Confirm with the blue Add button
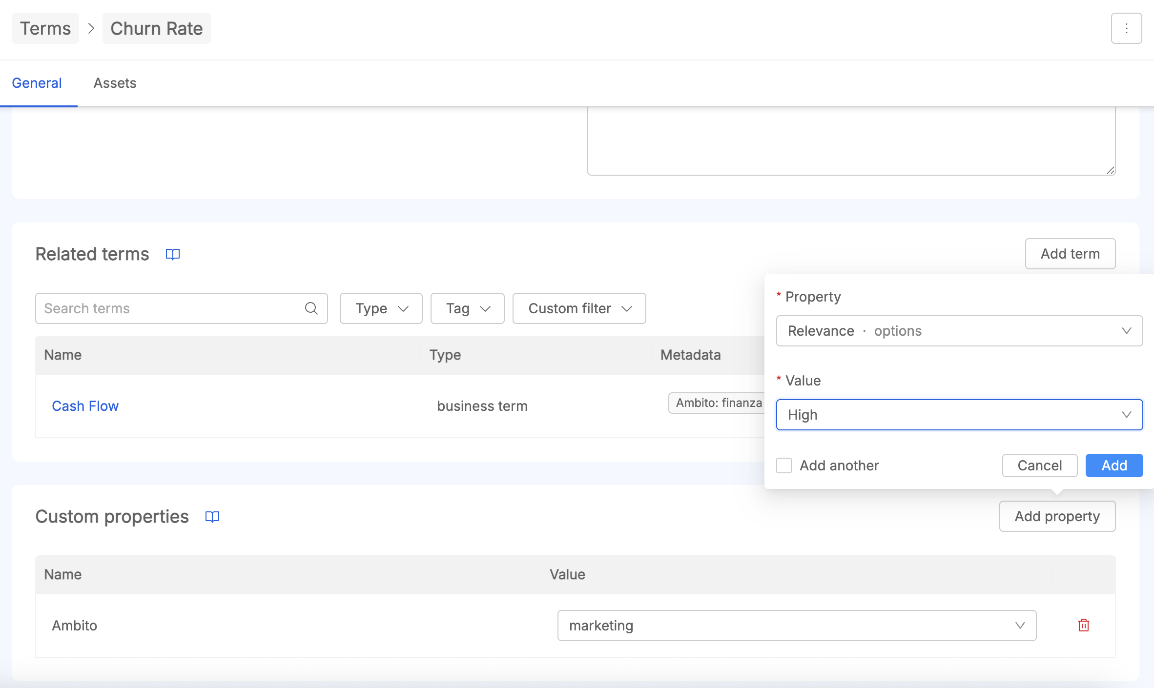The height and width of the screenshot is (688, 1154). pyautogui.click(x=1114, y=465)
